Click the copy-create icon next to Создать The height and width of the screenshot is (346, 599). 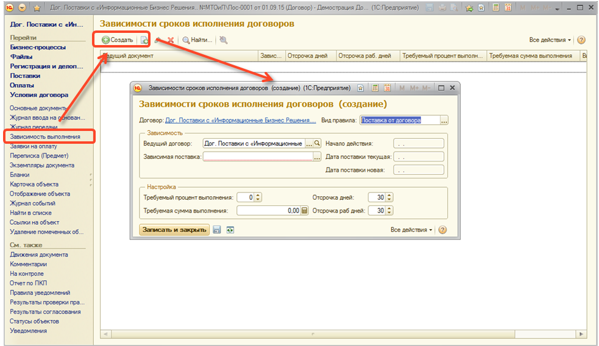click(x=144, y=40)
